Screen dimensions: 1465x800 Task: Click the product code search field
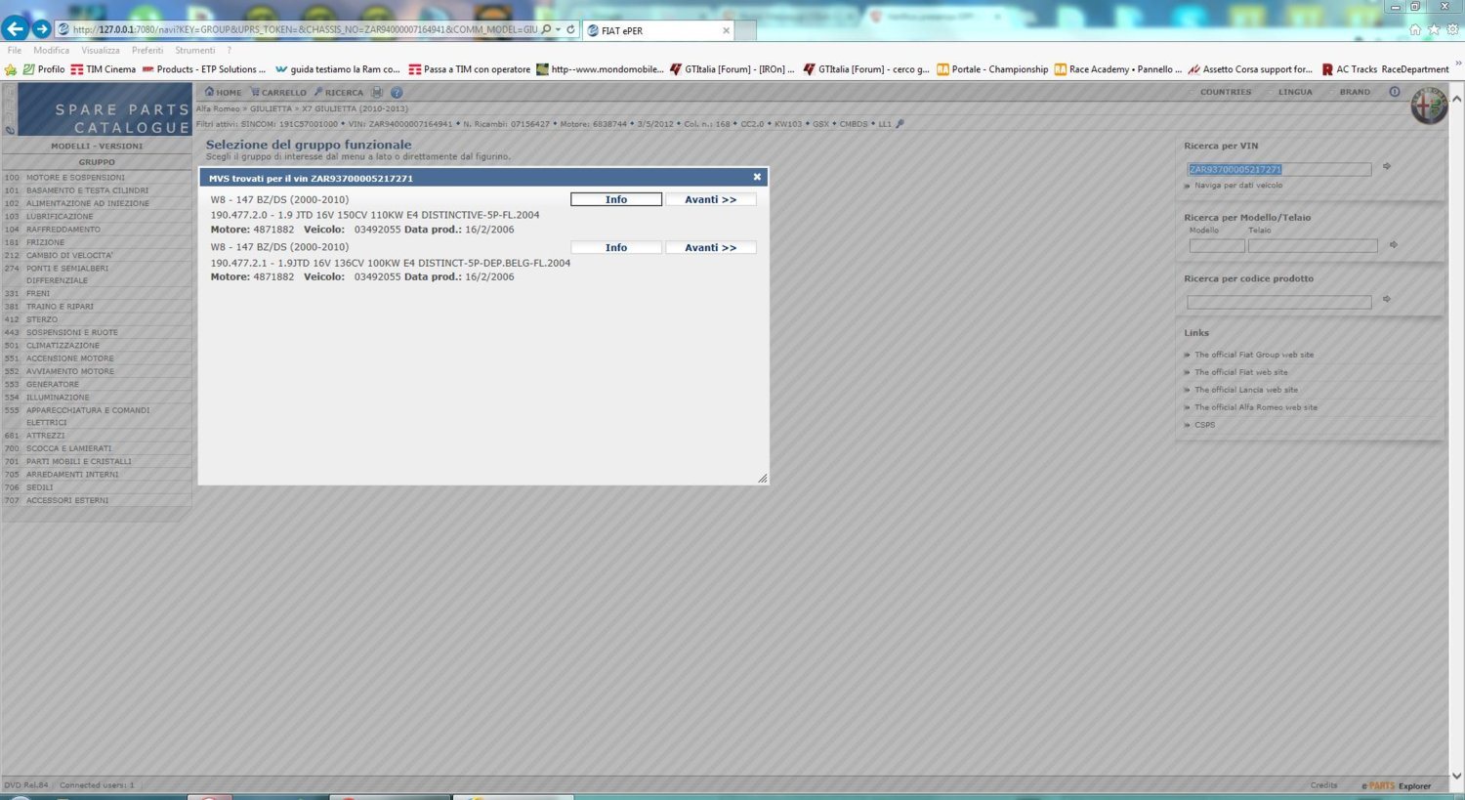pos(1279,303)
